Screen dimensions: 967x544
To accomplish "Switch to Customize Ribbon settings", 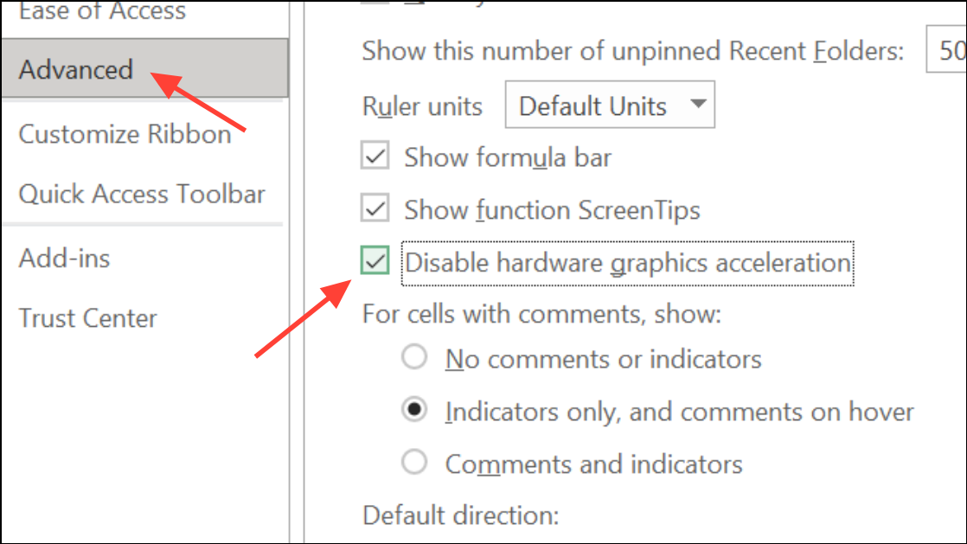I will click(125, 134).
